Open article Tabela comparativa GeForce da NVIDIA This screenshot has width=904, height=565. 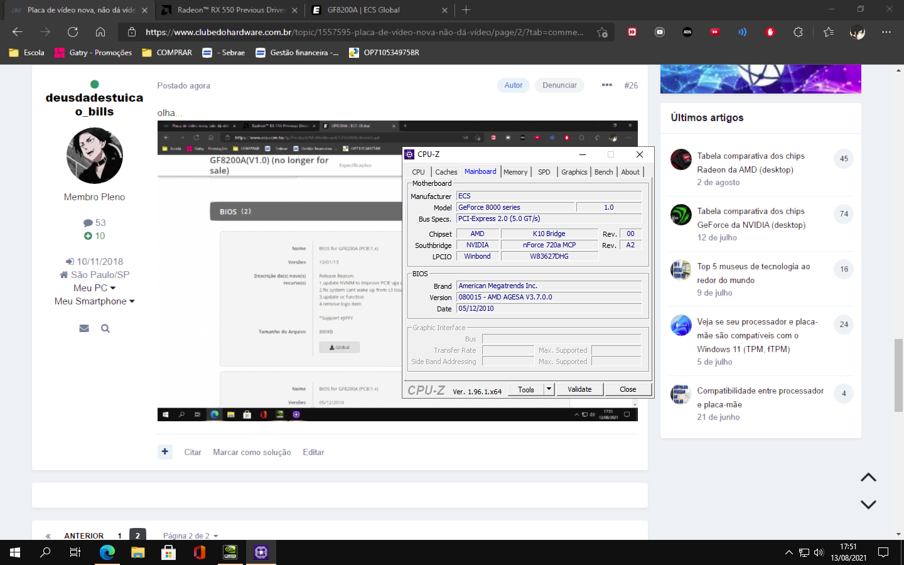click(x=751, y=218)
